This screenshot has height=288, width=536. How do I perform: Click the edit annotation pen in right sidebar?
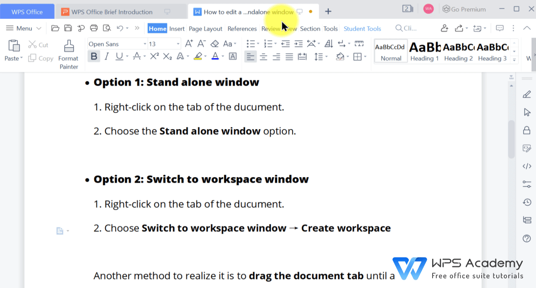(x=526, y=94)
